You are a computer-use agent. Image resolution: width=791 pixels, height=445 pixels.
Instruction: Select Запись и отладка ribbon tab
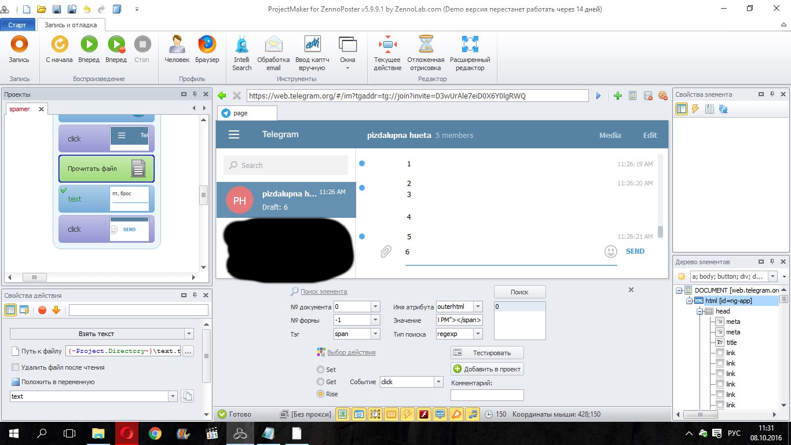click(71, 25)
